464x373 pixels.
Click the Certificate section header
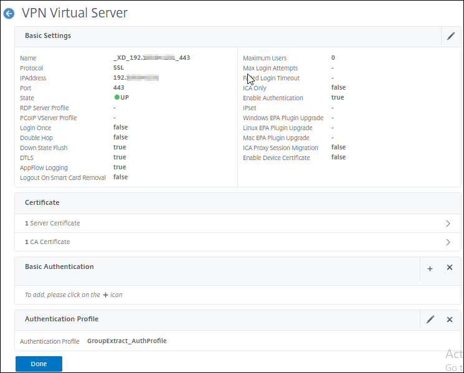(x=42, y=202)
